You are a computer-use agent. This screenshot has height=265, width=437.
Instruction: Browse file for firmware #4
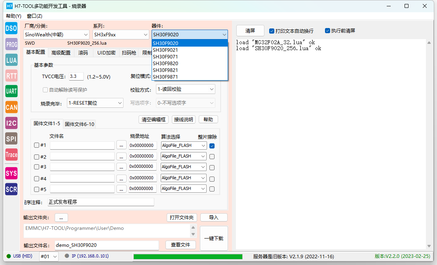coord(121,179)
